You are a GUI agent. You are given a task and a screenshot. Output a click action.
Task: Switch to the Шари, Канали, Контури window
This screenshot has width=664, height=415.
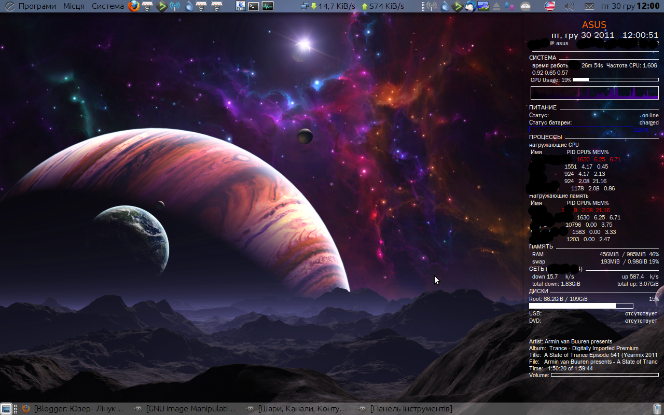point(297,409)
